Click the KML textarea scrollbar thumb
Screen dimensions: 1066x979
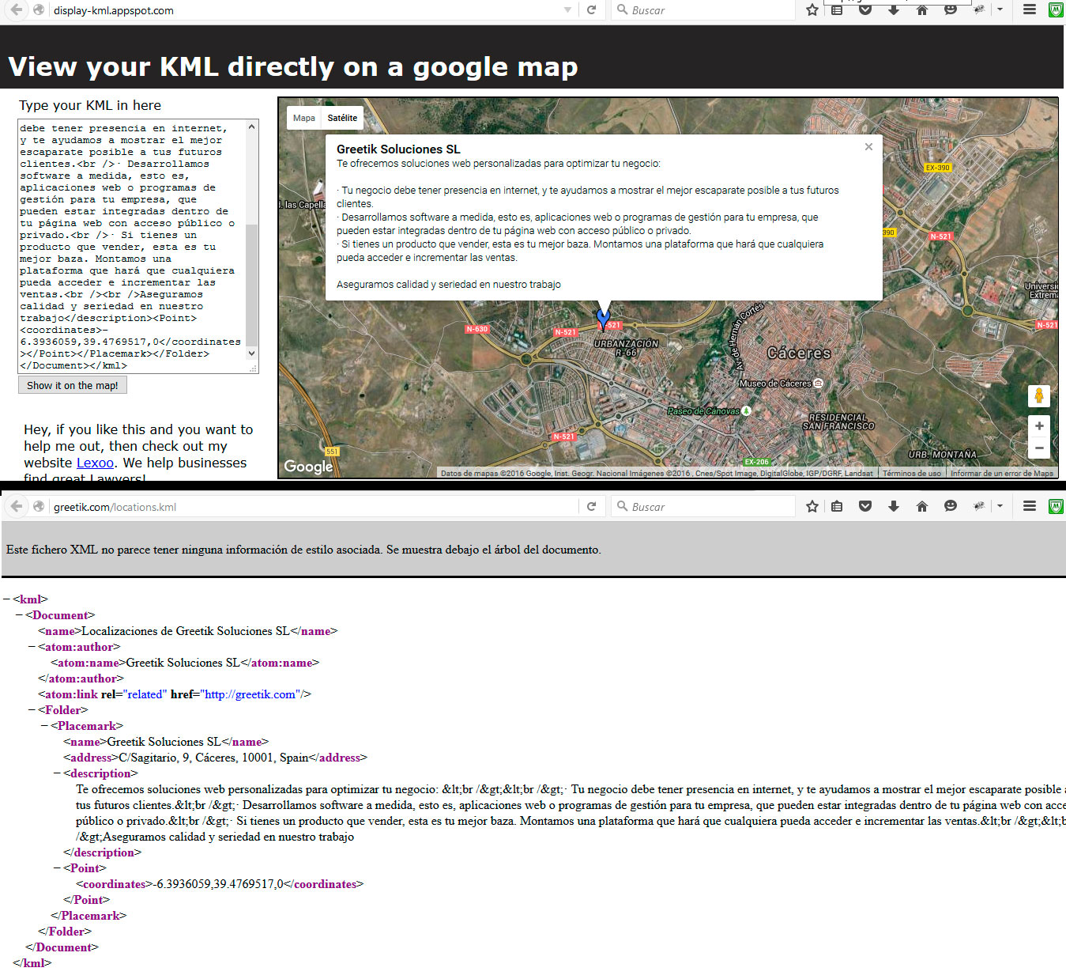pos(252,285)
